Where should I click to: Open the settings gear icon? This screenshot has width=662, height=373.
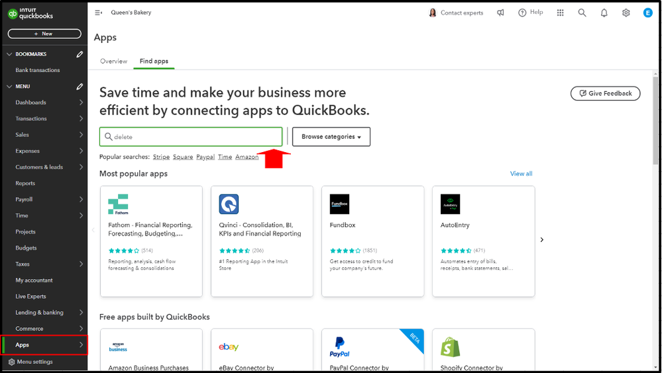626,13
